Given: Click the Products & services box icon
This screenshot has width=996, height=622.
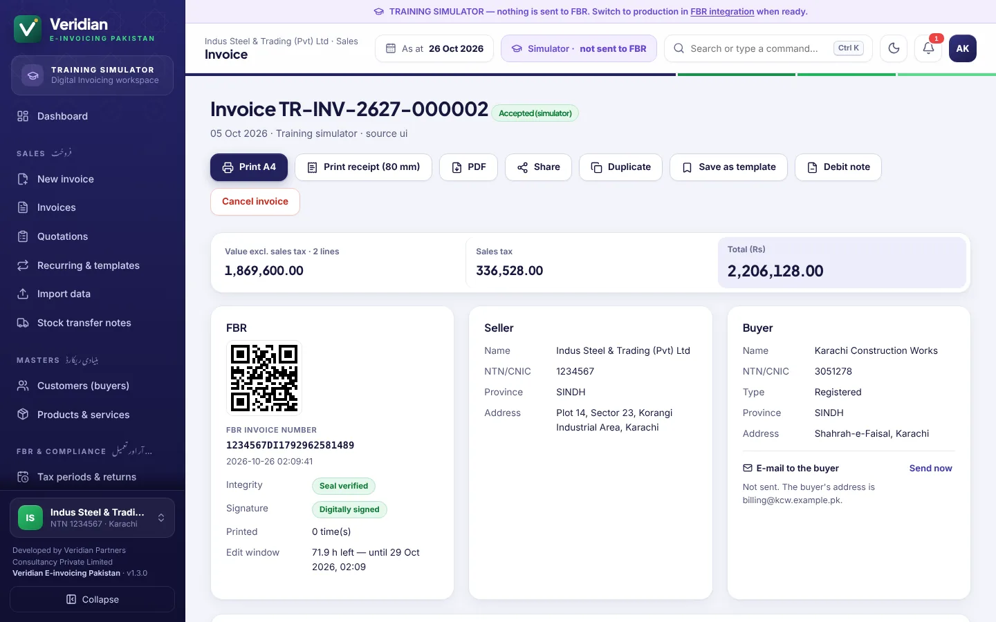Looking at the screenshot, I should point(23,415).
